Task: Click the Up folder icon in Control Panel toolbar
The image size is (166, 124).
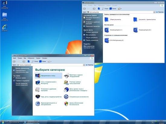Action: coord(29,61)
